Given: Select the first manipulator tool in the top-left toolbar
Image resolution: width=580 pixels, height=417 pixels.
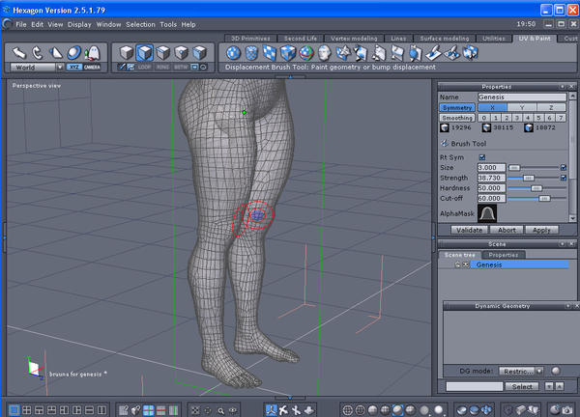Looking at the screenshot, I should click(x=17, y=51).
